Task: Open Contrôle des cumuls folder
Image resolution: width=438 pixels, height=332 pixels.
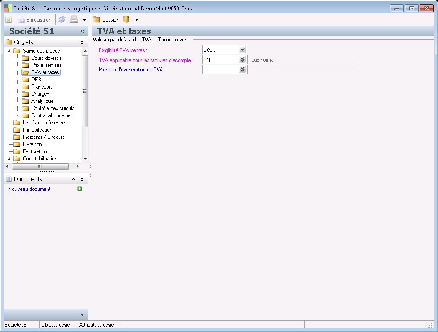Action: click(48, 108)
